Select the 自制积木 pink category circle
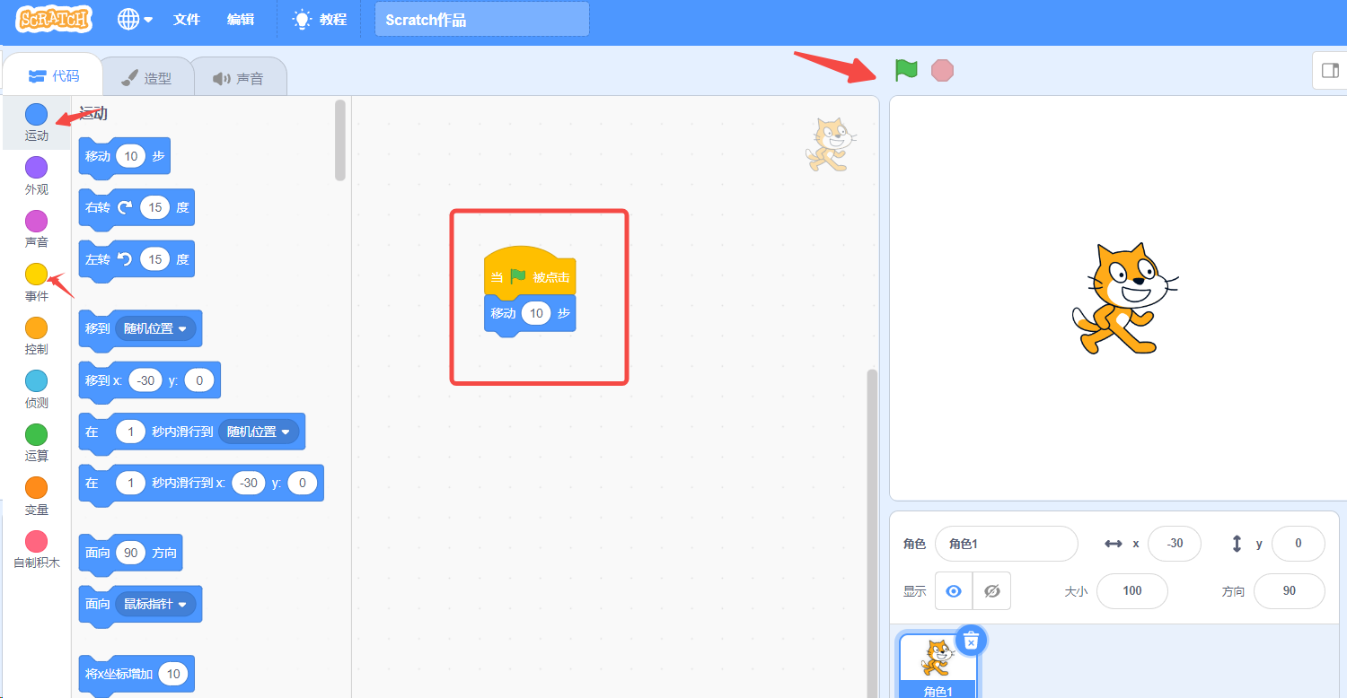 (37, 541)
